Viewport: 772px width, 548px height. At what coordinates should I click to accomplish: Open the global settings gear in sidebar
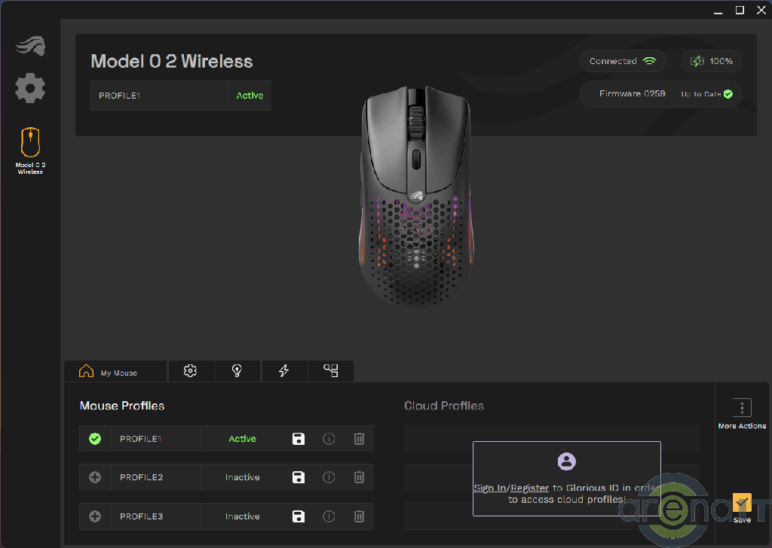click(x=30, y=89)
